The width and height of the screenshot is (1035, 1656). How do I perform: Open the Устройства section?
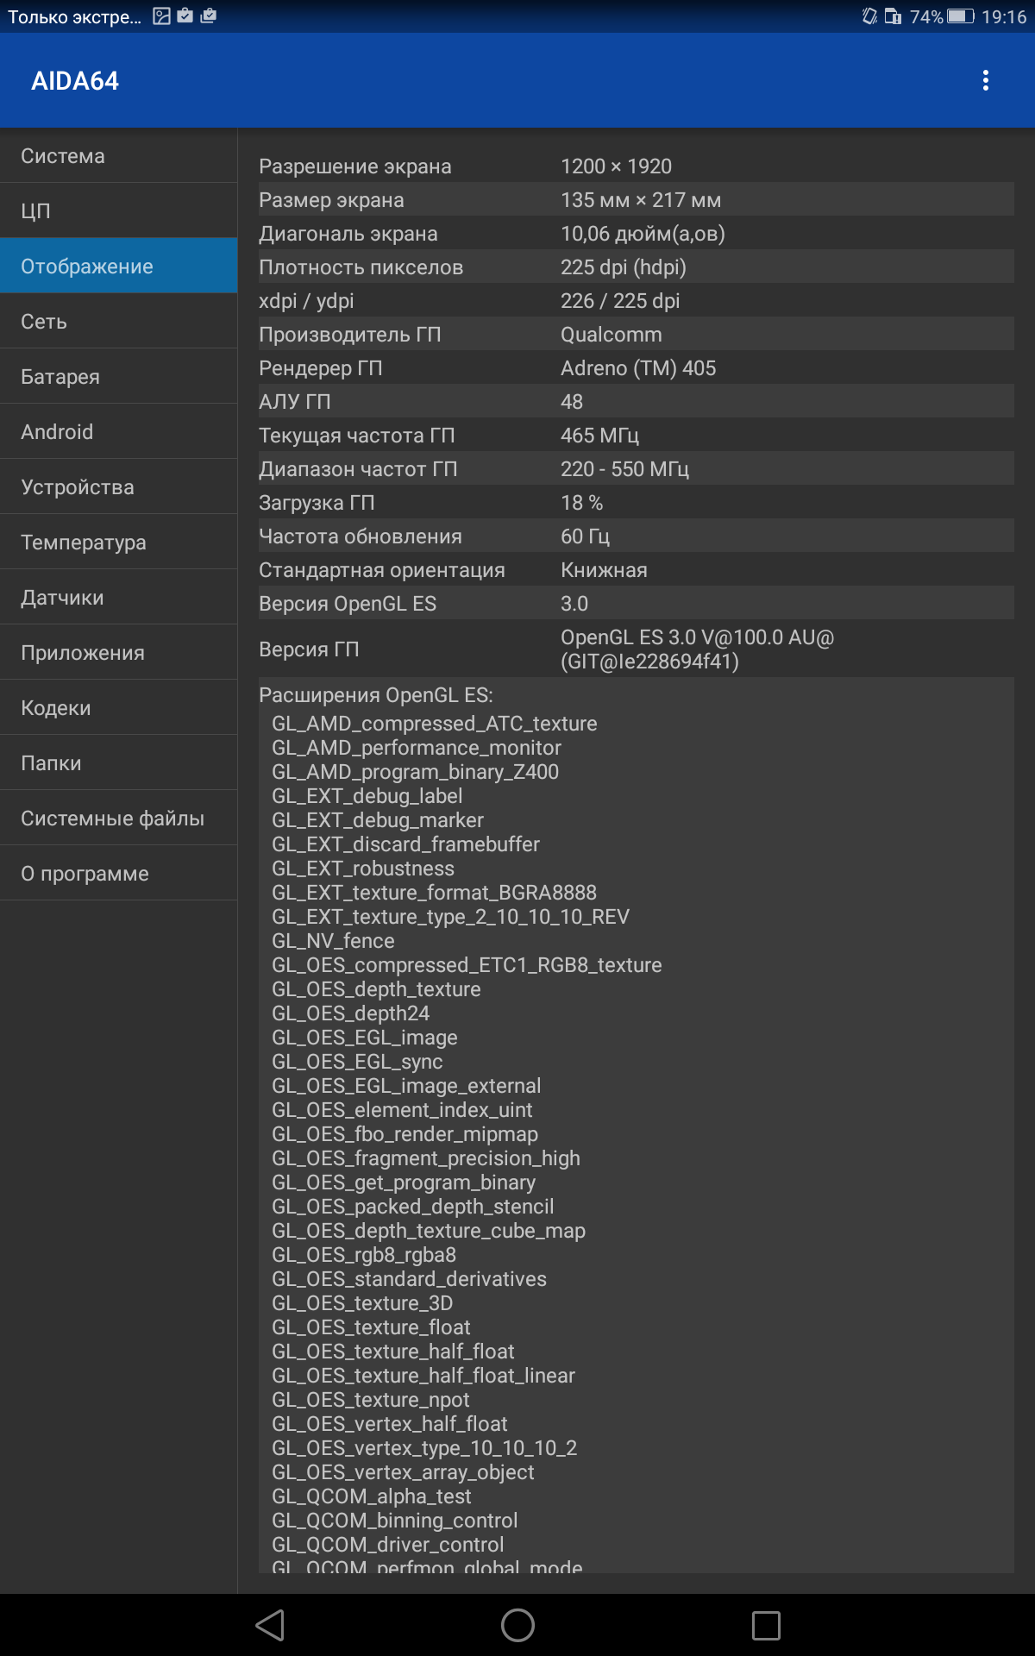point(119,487)
